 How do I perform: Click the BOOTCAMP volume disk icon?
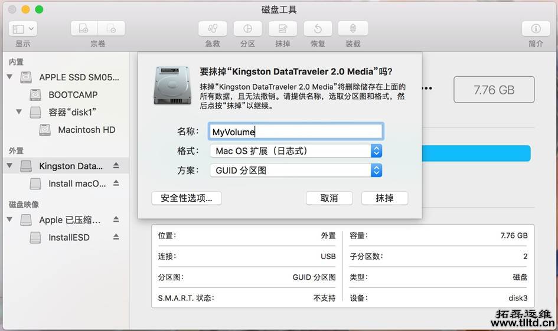pos(35,94)
